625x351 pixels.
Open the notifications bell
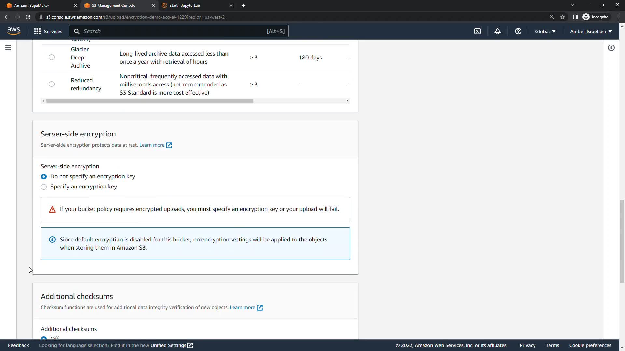click(x=497, y=31)
